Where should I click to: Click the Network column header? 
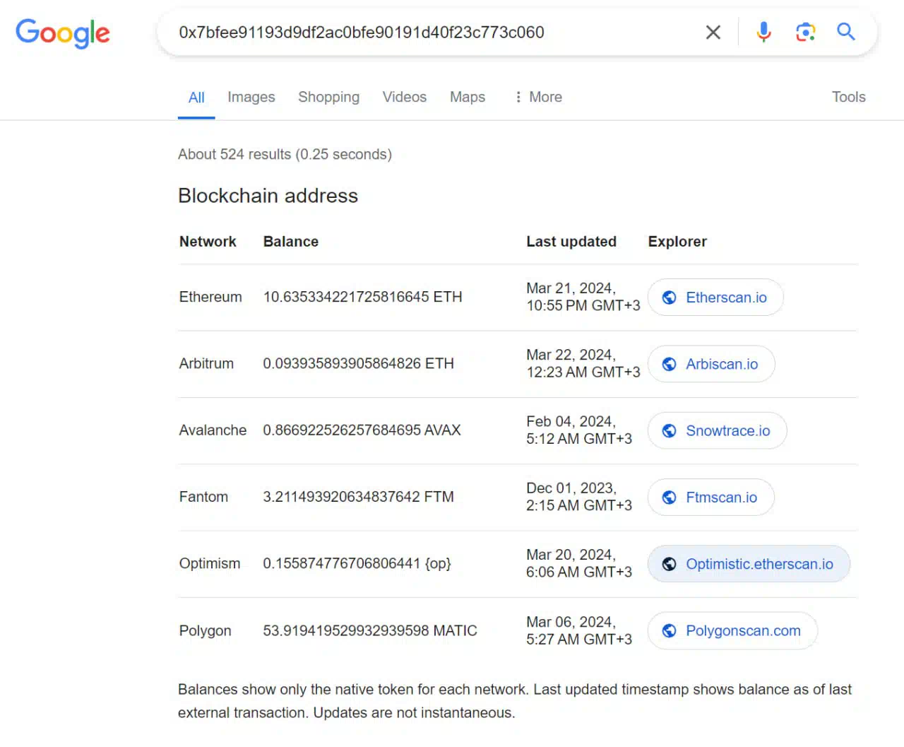[208, 242]
